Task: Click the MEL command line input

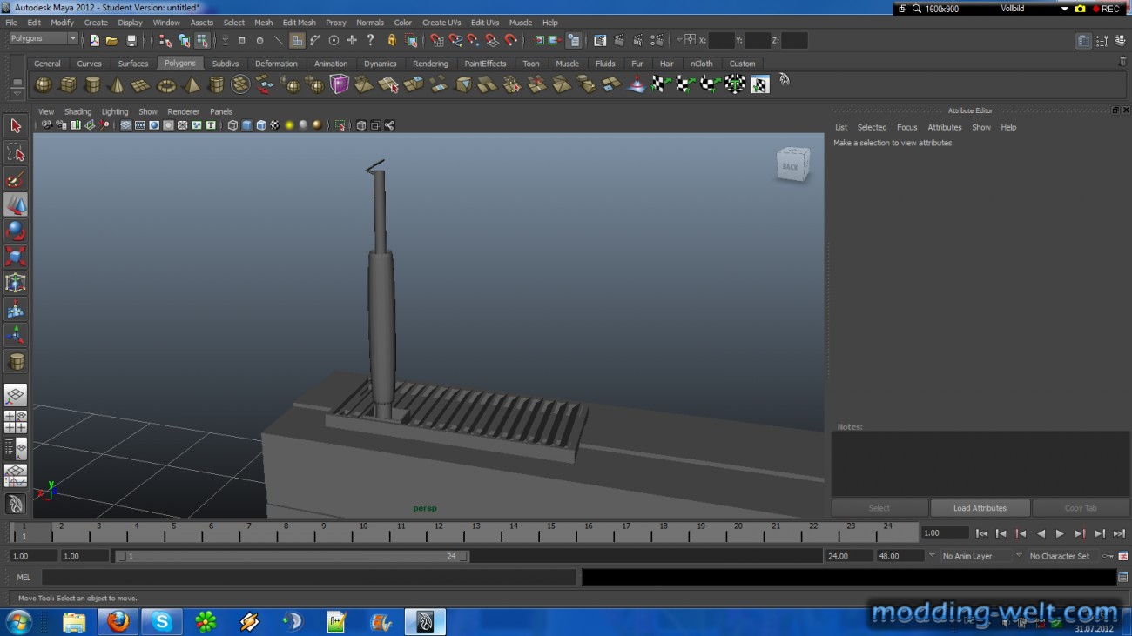Action: tap(308, 577)
